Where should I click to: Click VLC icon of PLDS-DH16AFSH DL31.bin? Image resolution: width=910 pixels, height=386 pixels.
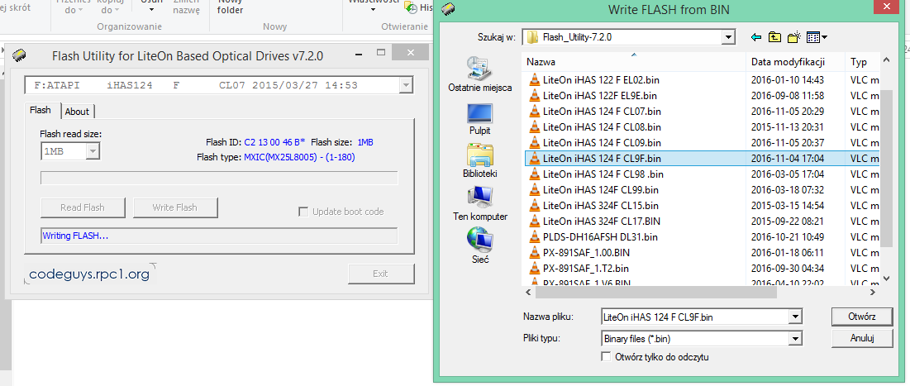click(535, 237)
